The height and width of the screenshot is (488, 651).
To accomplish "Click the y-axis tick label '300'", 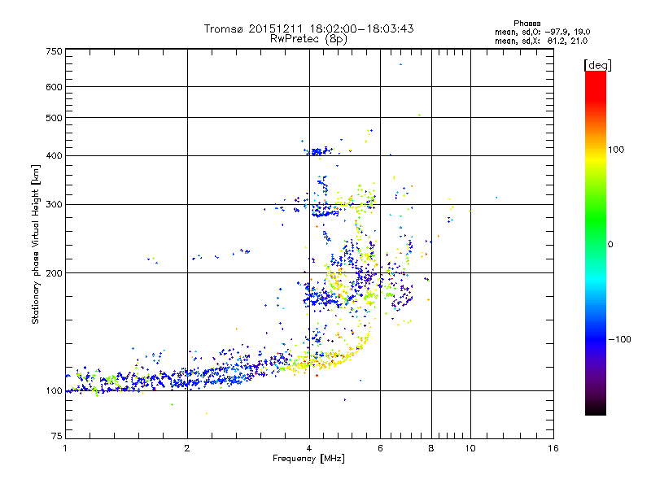I will (x=54, y=205).
